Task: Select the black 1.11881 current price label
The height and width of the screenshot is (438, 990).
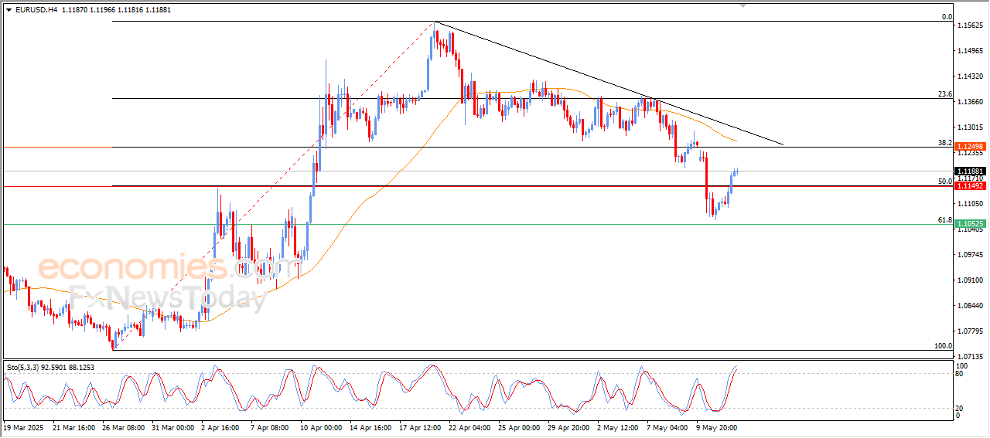Action: 969,171
